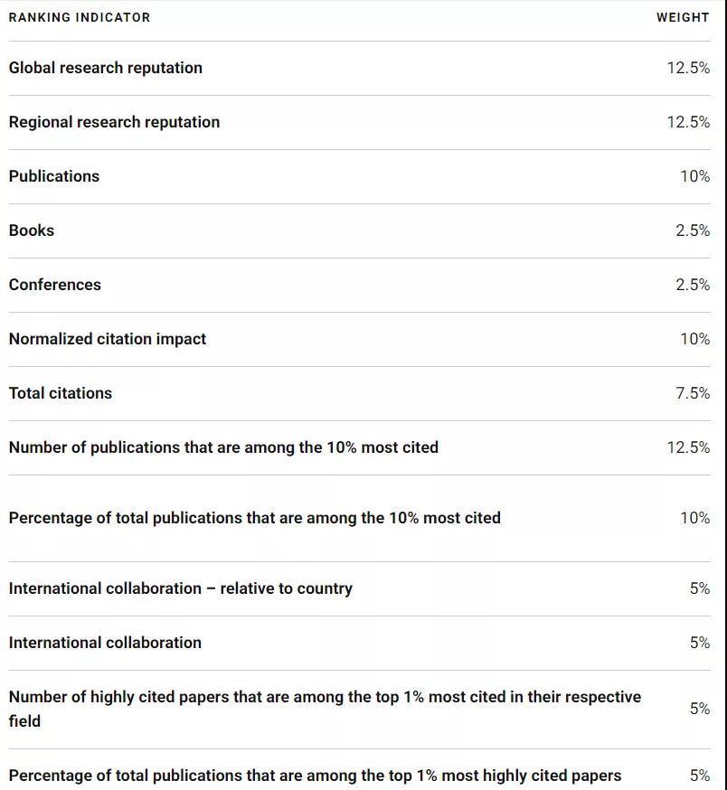727x790 pixels.
Task: Select the Total citations indicator
Action: [x=61, y=393]
